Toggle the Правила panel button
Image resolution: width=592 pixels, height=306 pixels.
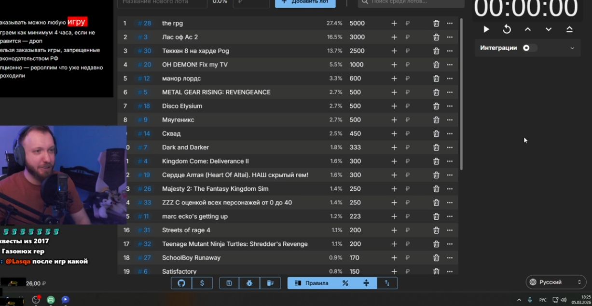[311, 283]
